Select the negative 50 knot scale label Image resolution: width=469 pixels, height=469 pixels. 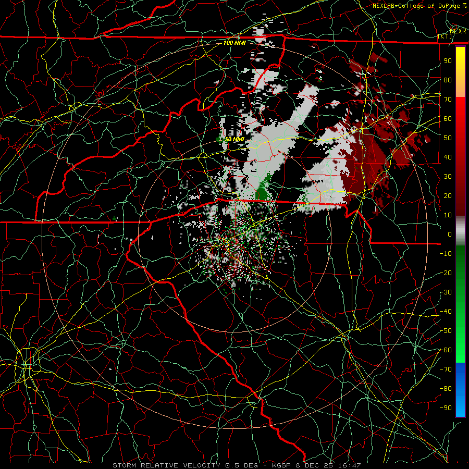tap(446, 331)
